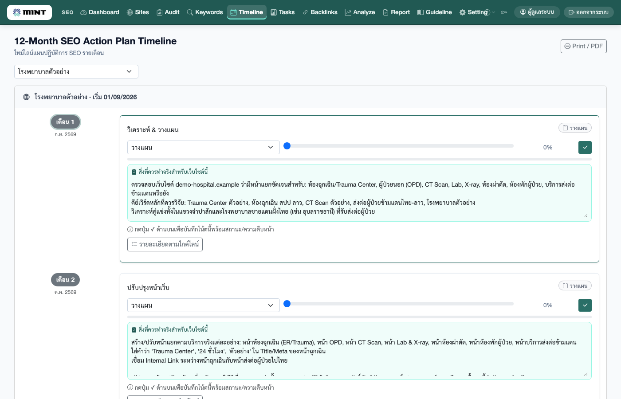Open the month 2 status dropdown วางแผน
621x399 pixels.
click(x=204, y=305)
